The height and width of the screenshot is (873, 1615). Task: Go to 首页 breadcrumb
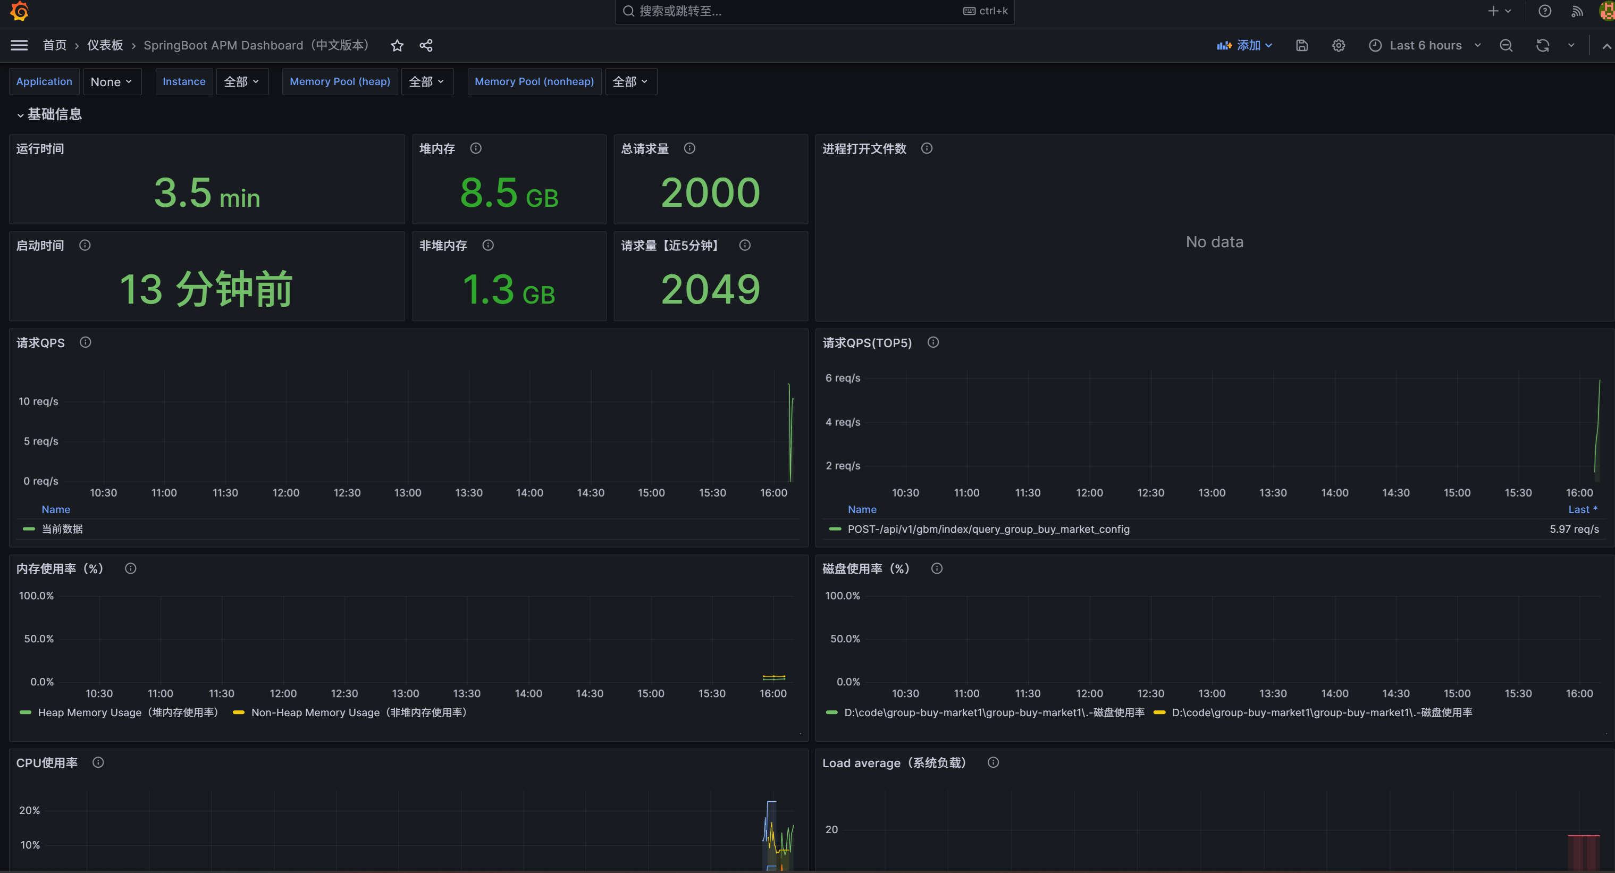55,45
